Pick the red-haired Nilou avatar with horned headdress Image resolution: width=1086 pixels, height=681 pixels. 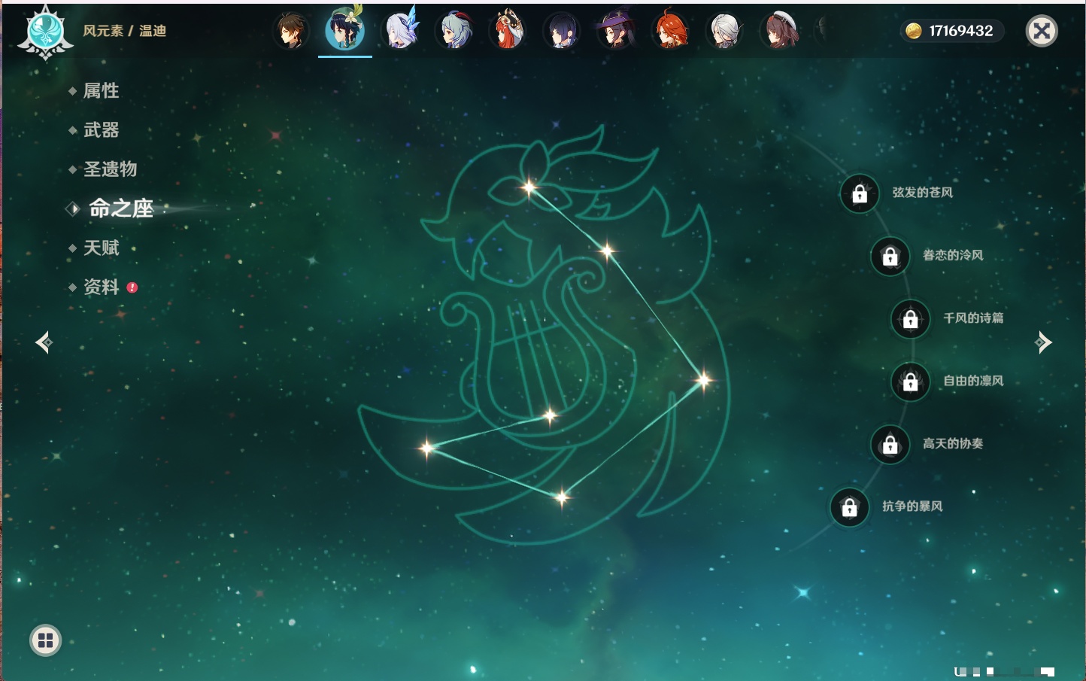coord(508,31)
